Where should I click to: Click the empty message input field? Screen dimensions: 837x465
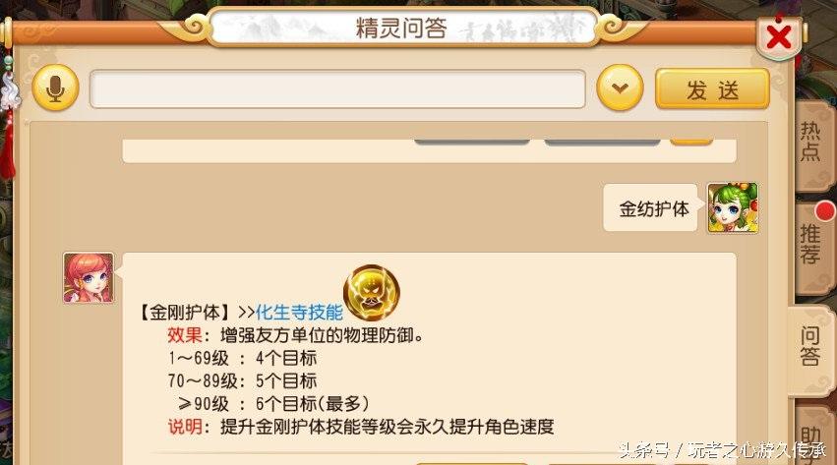pyautogui.click(x=337, y=88)
